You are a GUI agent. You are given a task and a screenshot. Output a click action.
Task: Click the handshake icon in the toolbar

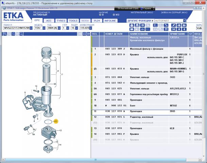[x=142, y=25]
